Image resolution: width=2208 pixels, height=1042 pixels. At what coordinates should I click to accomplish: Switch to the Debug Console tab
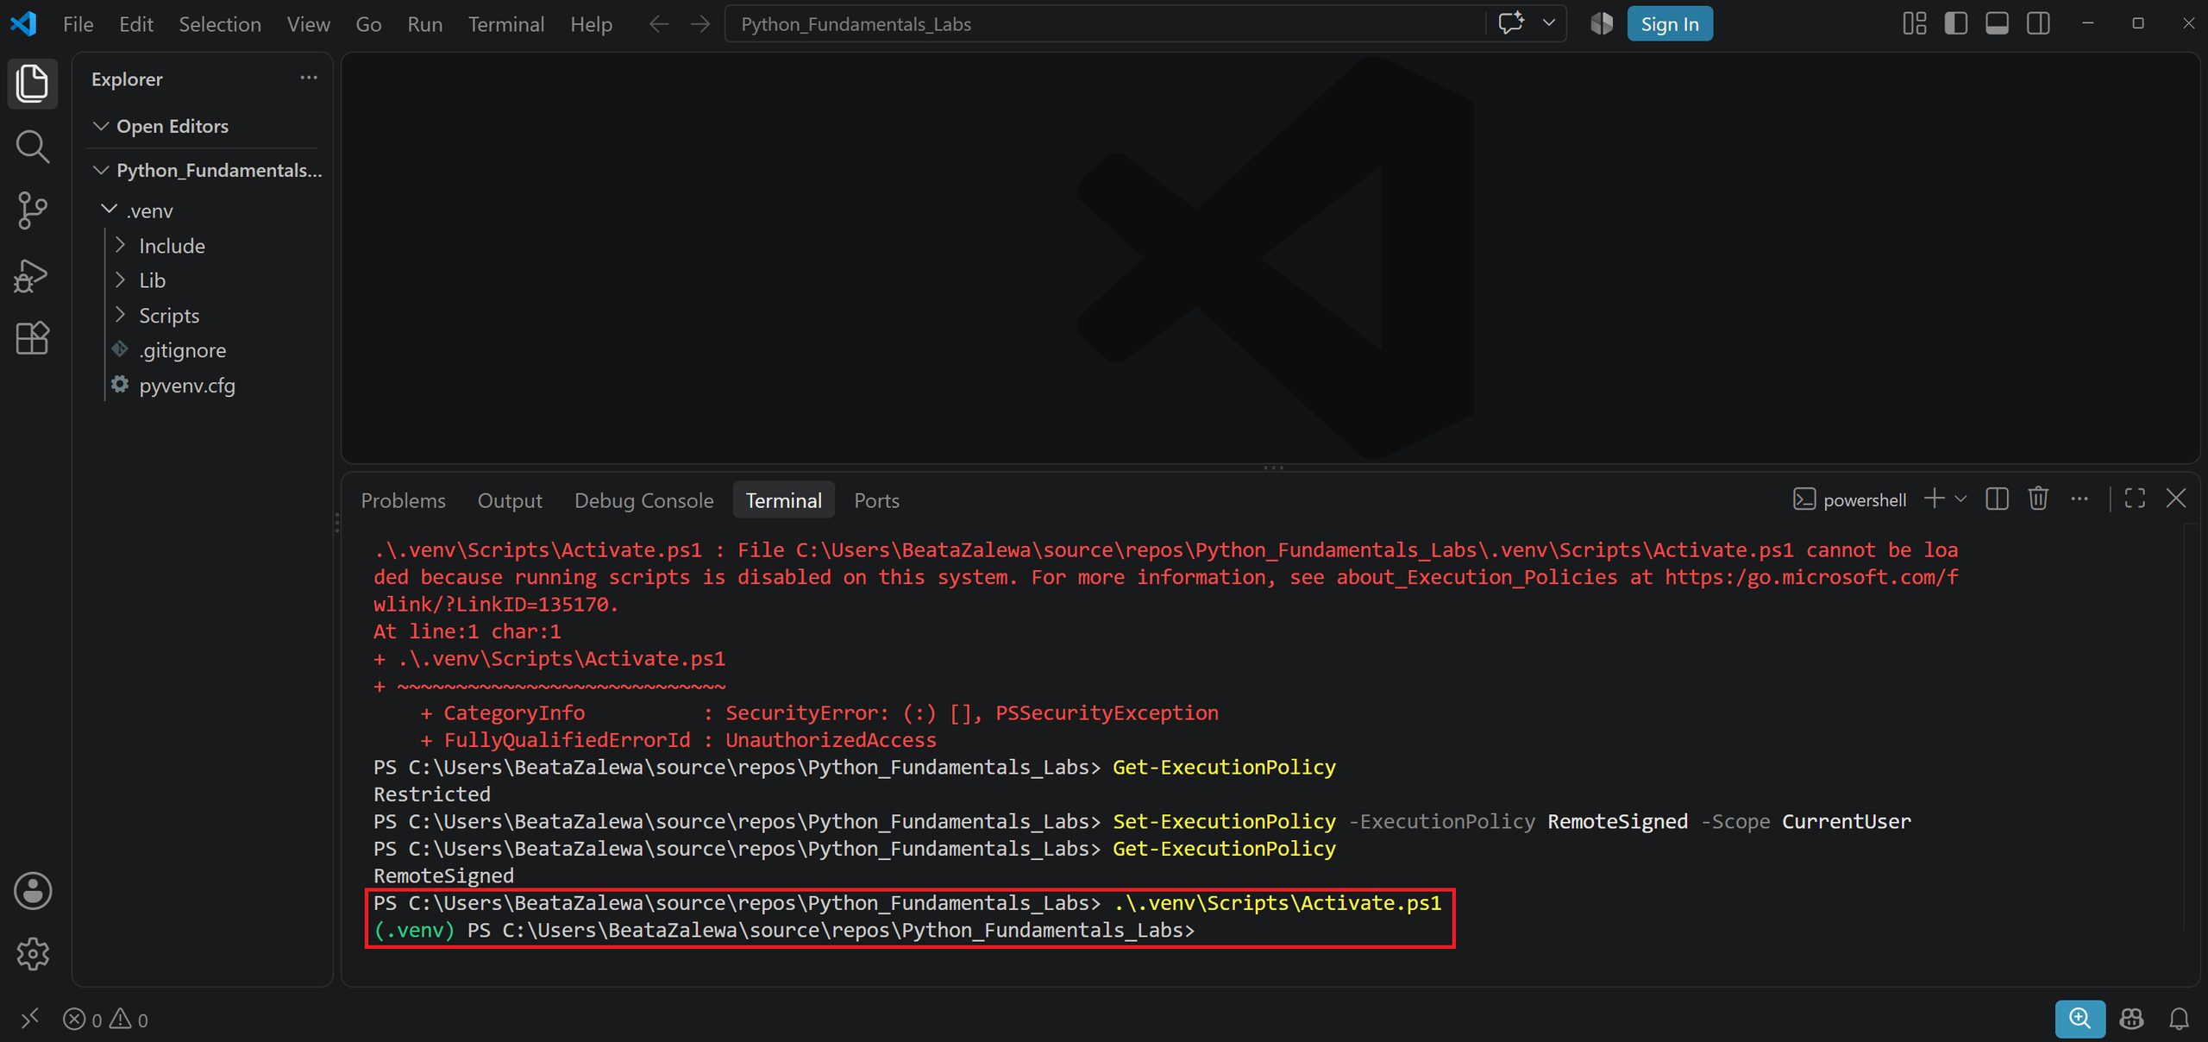tap(643, 500)
